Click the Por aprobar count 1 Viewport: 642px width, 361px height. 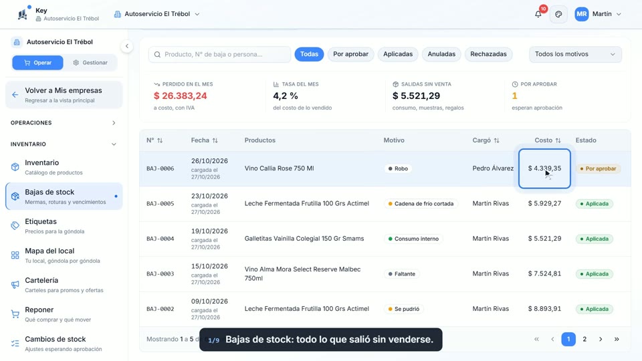pyautogui.click(x=515, y=96)
